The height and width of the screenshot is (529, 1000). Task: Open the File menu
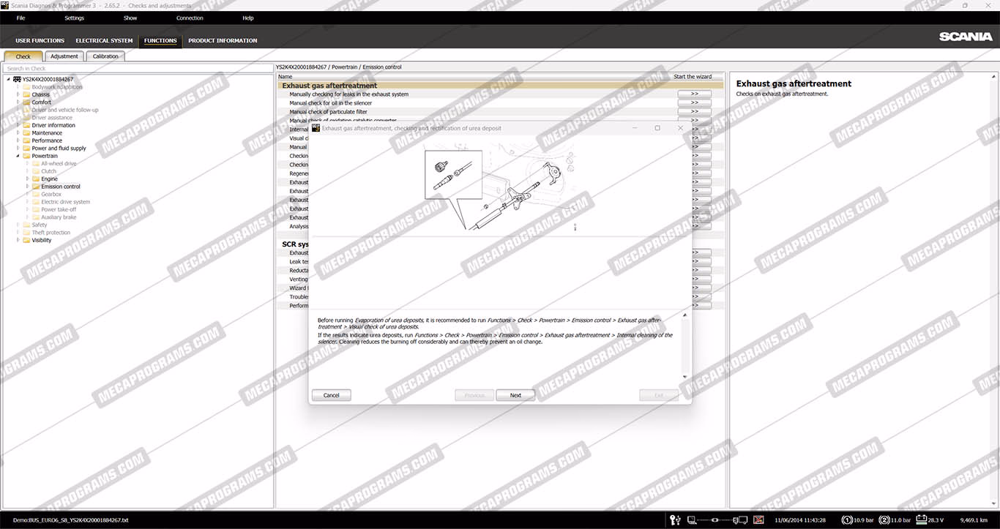tap(20, 18)
